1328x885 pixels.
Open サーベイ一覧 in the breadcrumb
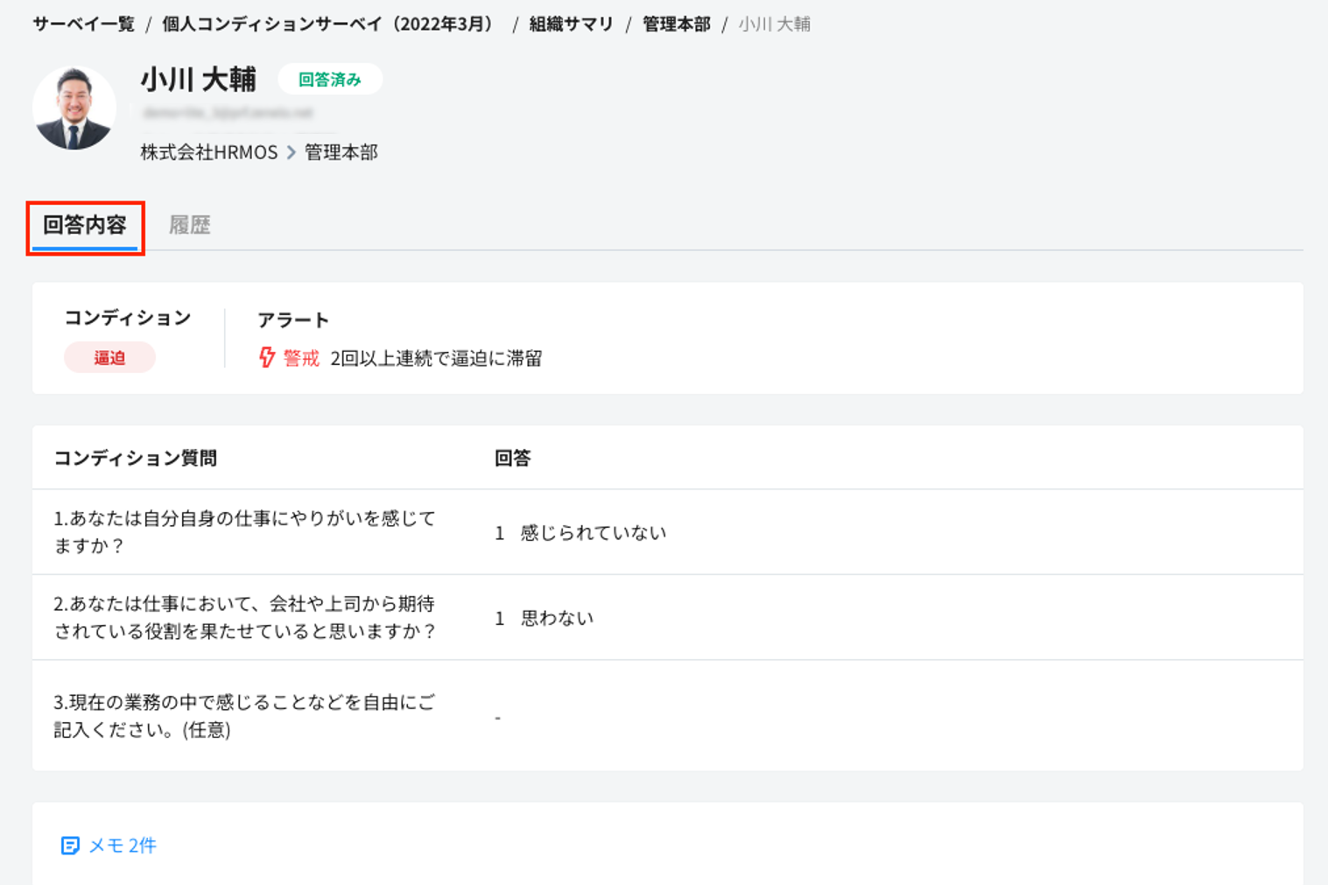[x=84, y=25]
